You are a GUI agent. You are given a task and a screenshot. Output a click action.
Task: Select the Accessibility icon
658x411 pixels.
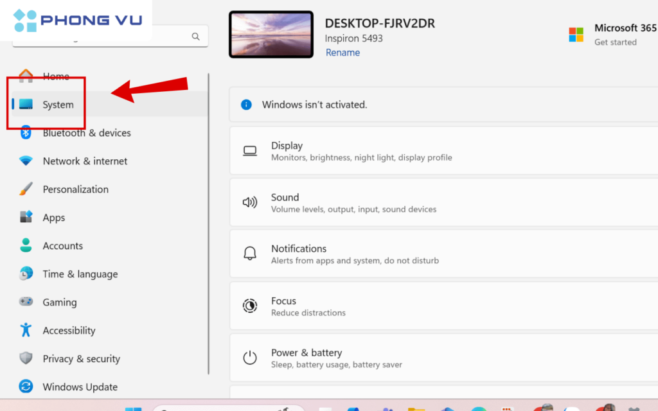(26, 330)
